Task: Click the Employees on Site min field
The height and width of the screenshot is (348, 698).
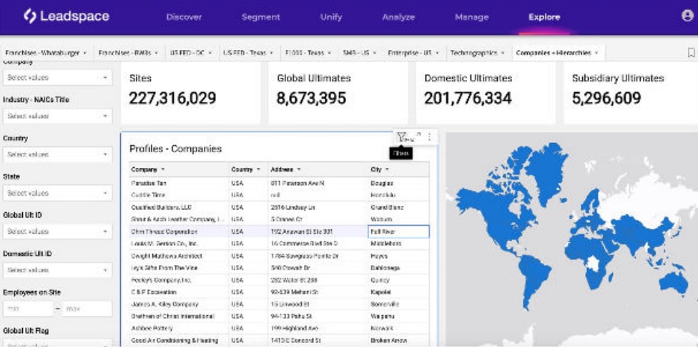Action: [x=28, y=309]
